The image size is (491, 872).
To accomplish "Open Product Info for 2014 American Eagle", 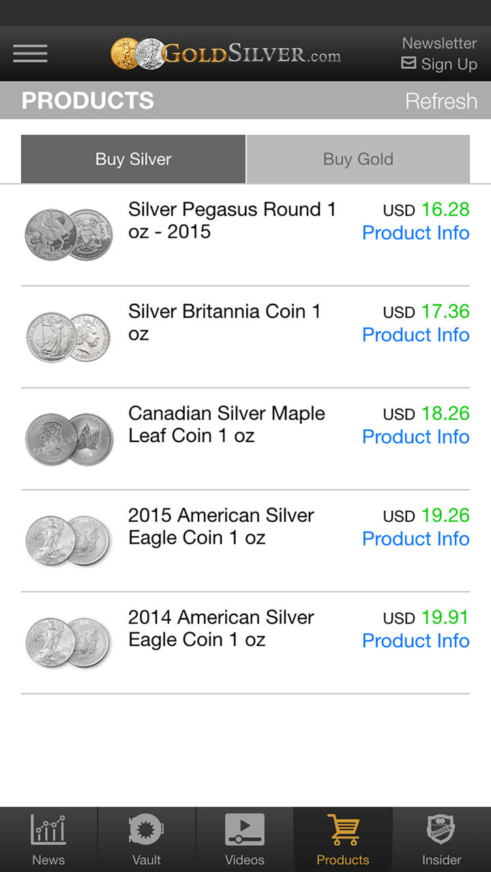I will [x=415, y=641].
